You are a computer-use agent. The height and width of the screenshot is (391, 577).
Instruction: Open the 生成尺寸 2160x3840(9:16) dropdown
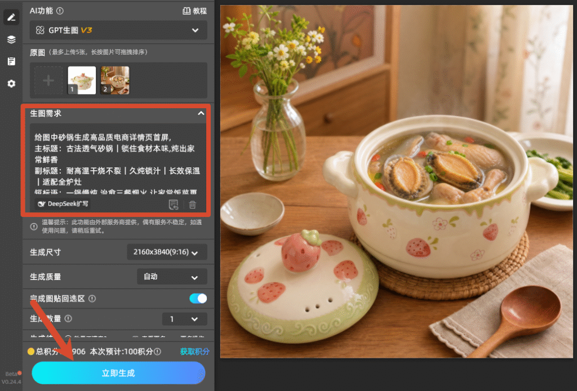[167, 252]
